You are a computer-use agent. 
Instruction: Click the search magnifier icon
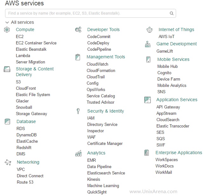(172, 13)
